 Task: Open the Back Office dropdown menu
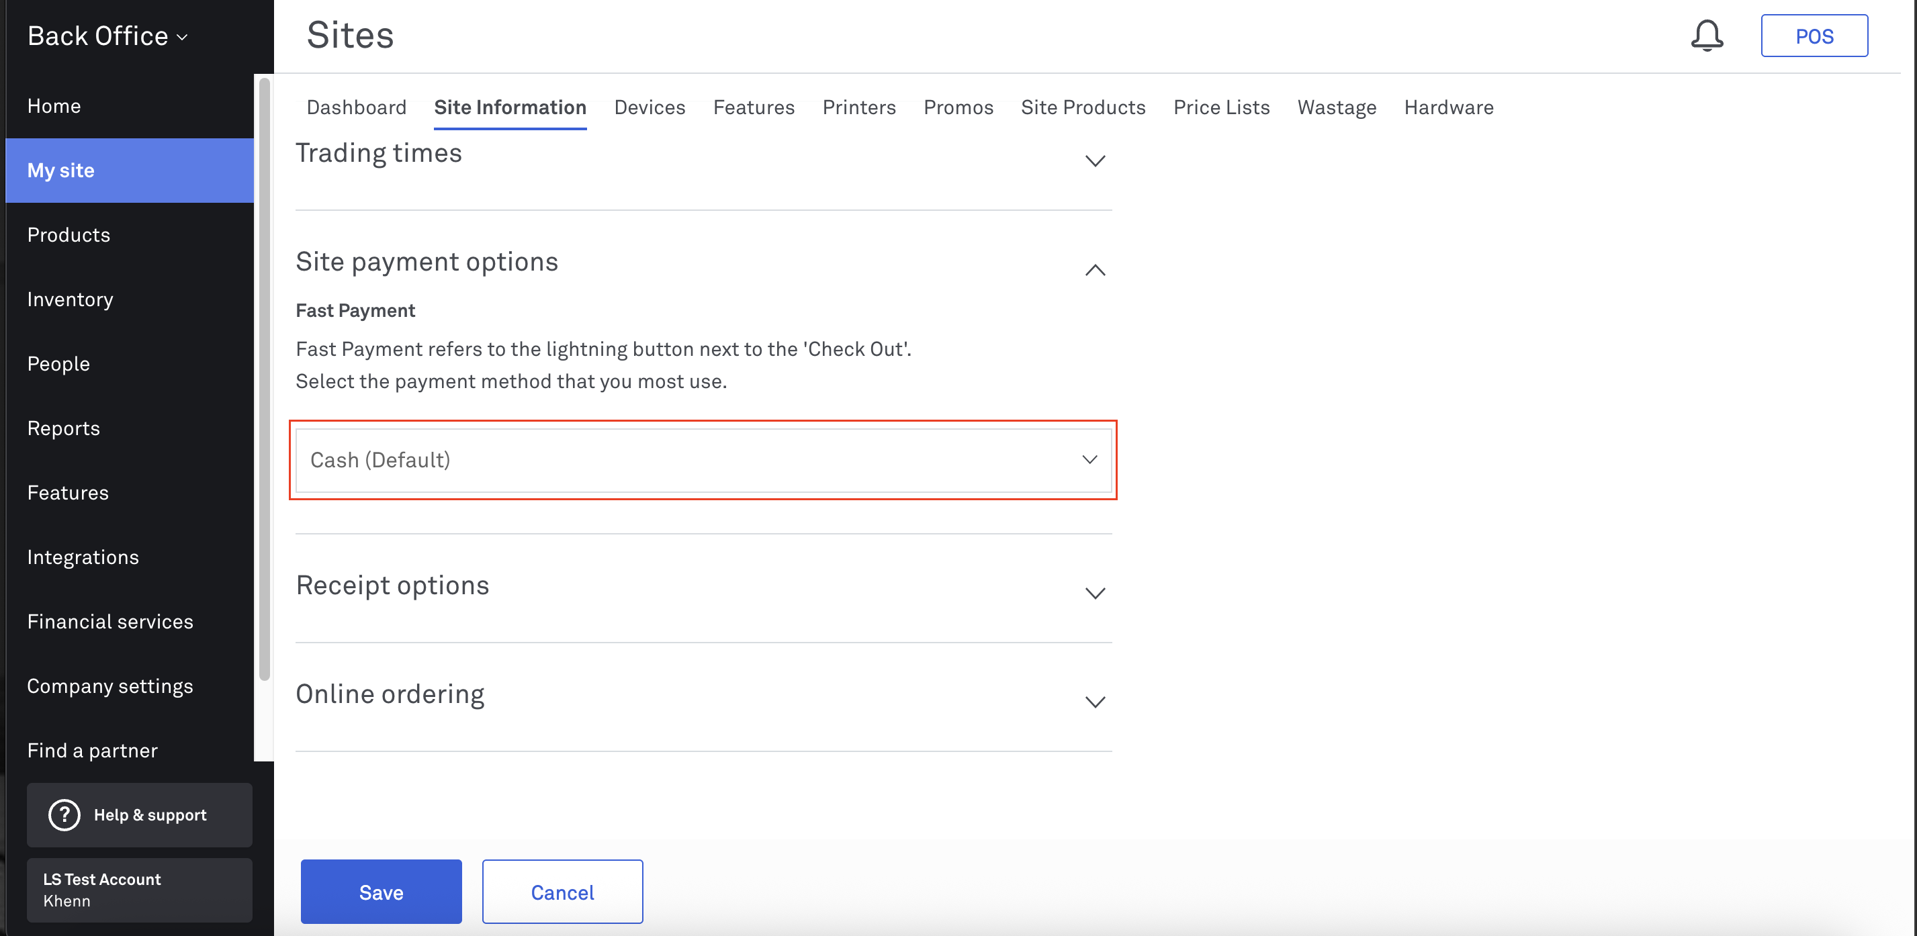point(107,36)
